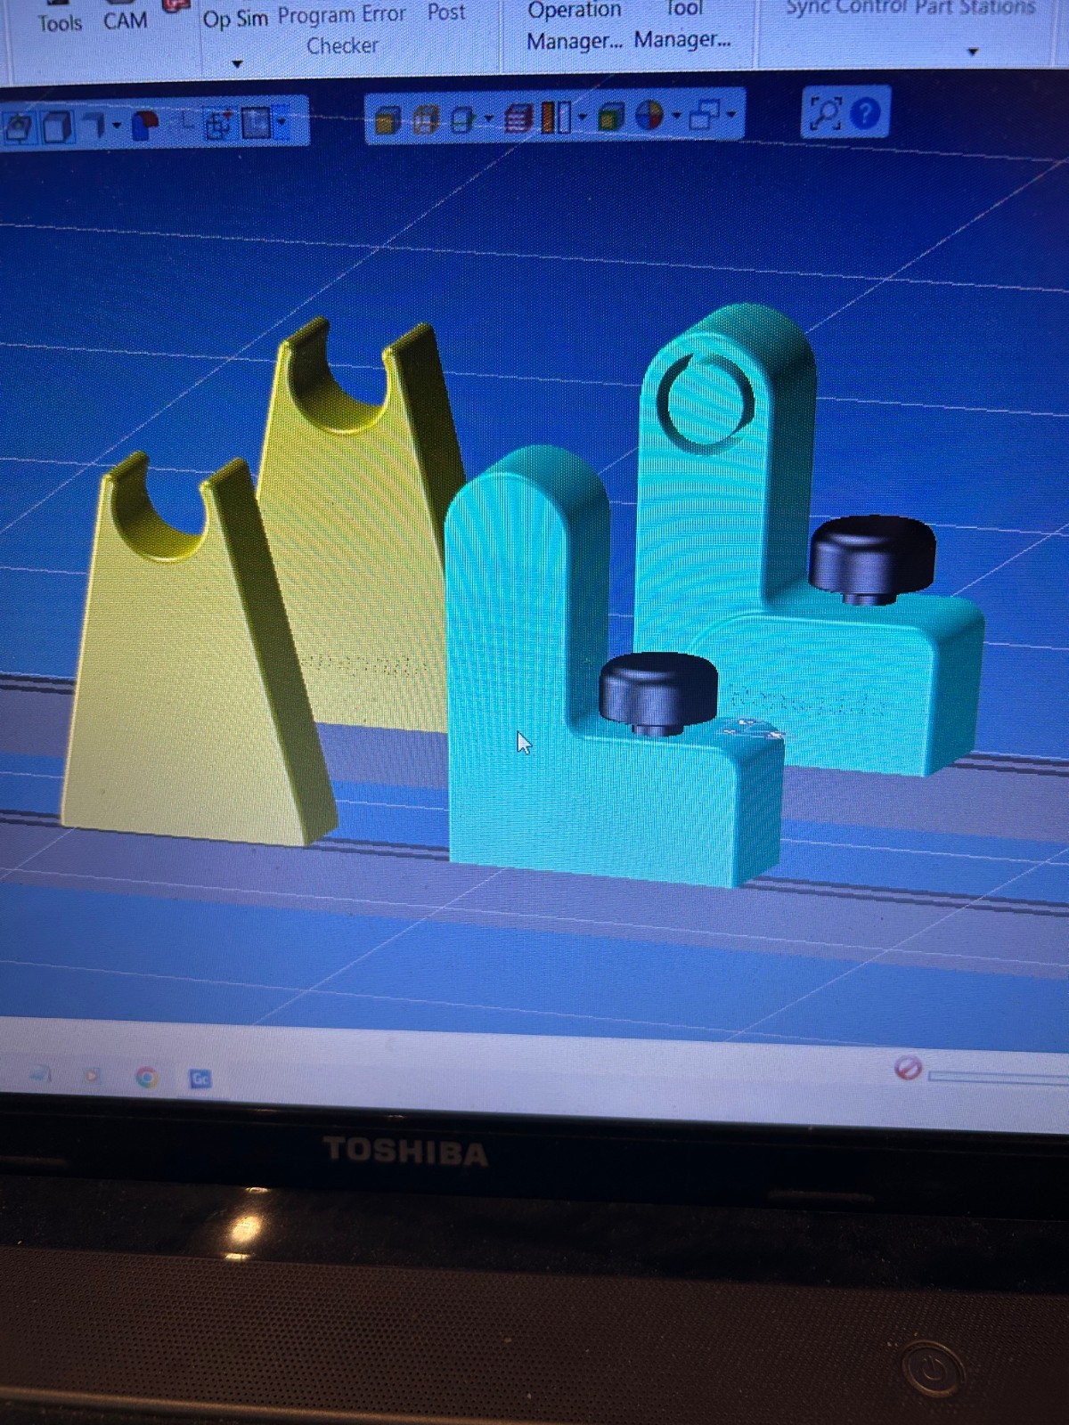
Task: Click the coordinate grid icon with red marker
Action: 219,124
